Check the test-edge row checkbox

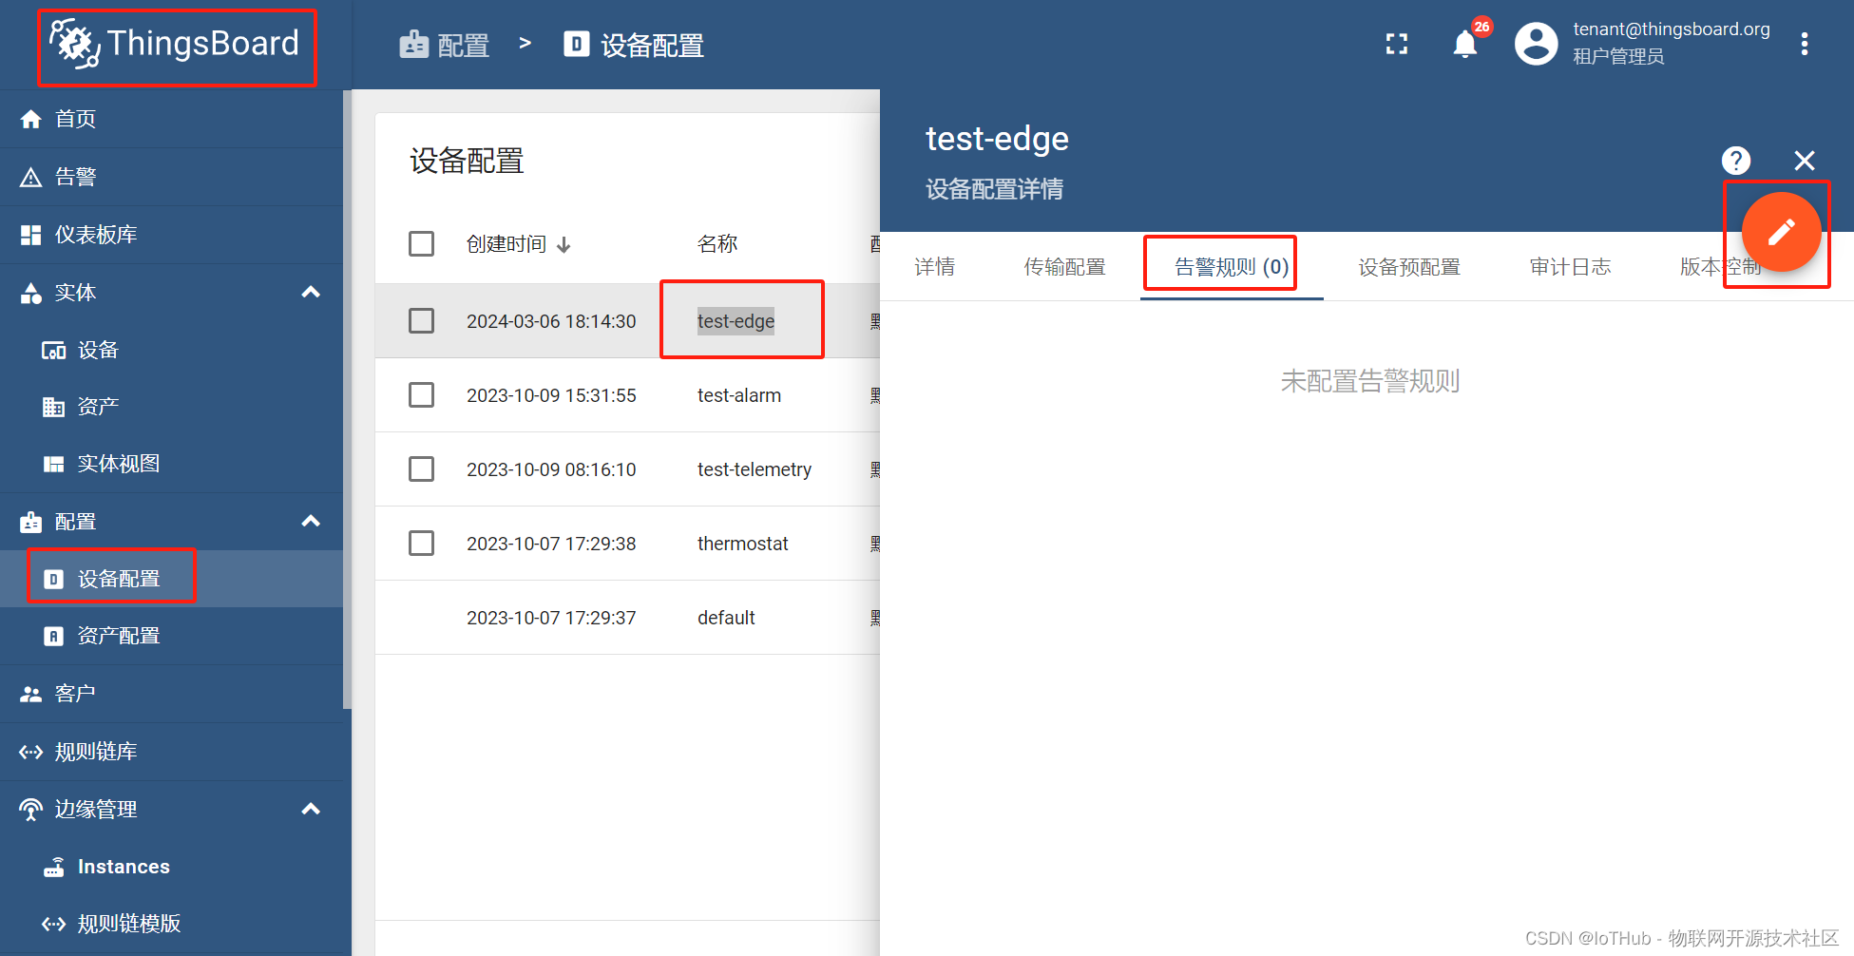pyautogui.click(x=421, y=320)
